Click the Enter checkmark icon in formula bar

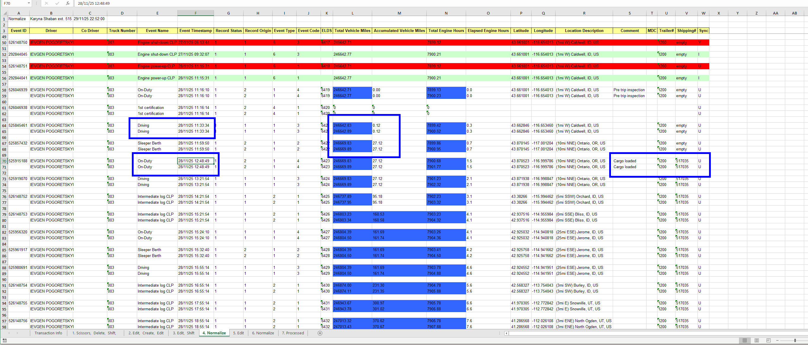[x=57, y=4]
